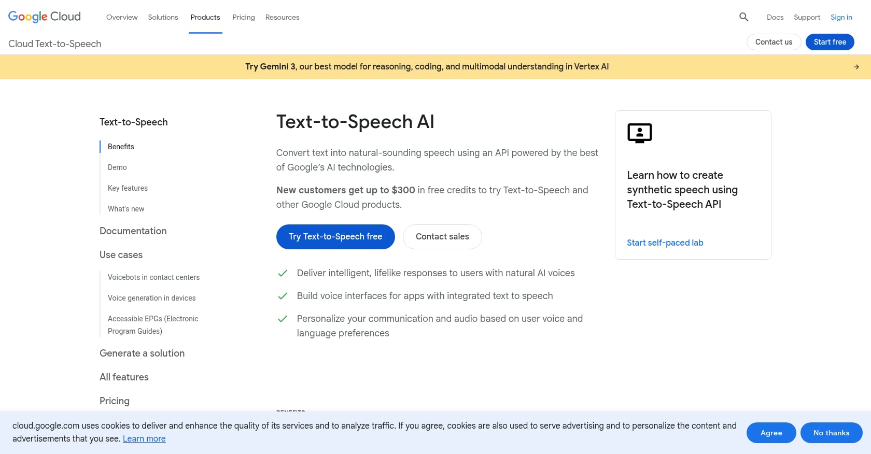The image size is (871, 454).
Task: Click the checkmark beside Personalize your communication
Action: [x=283, y=319]
